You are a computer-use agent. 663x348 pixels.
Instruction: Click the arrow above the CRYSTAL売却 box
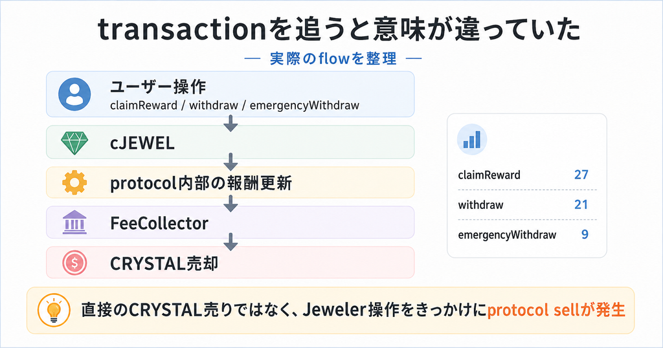[x=230, y=242]
